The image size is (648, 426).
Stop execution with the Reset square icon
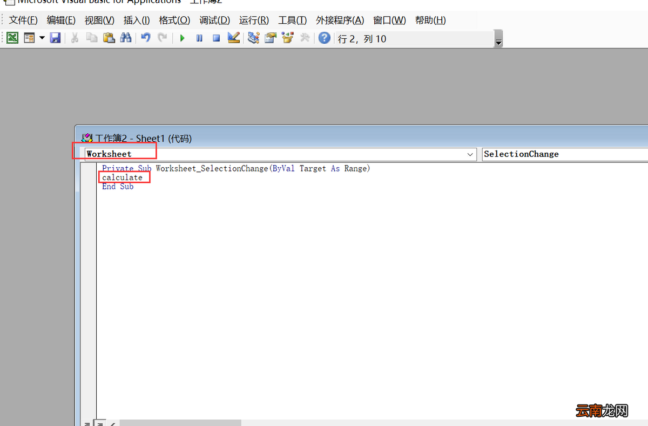[216, 38]
